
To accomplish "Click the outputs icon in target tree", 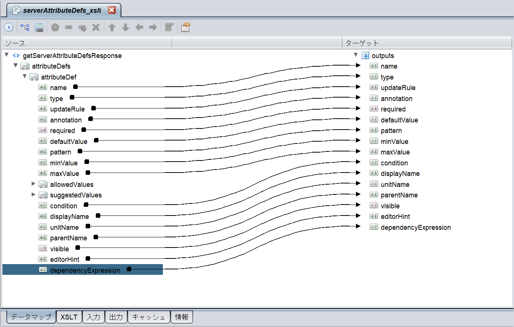I will 365,55.
